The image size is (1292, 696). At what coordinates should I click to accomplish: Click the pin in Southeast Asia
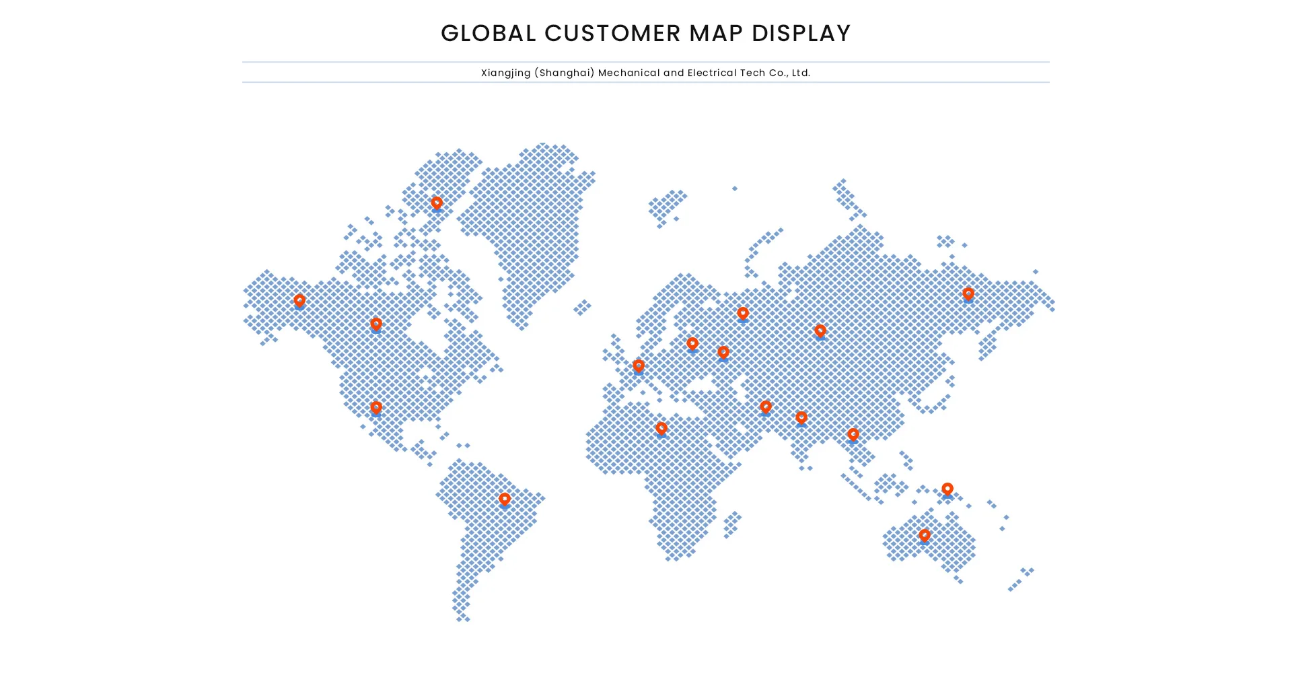point(853,435)
